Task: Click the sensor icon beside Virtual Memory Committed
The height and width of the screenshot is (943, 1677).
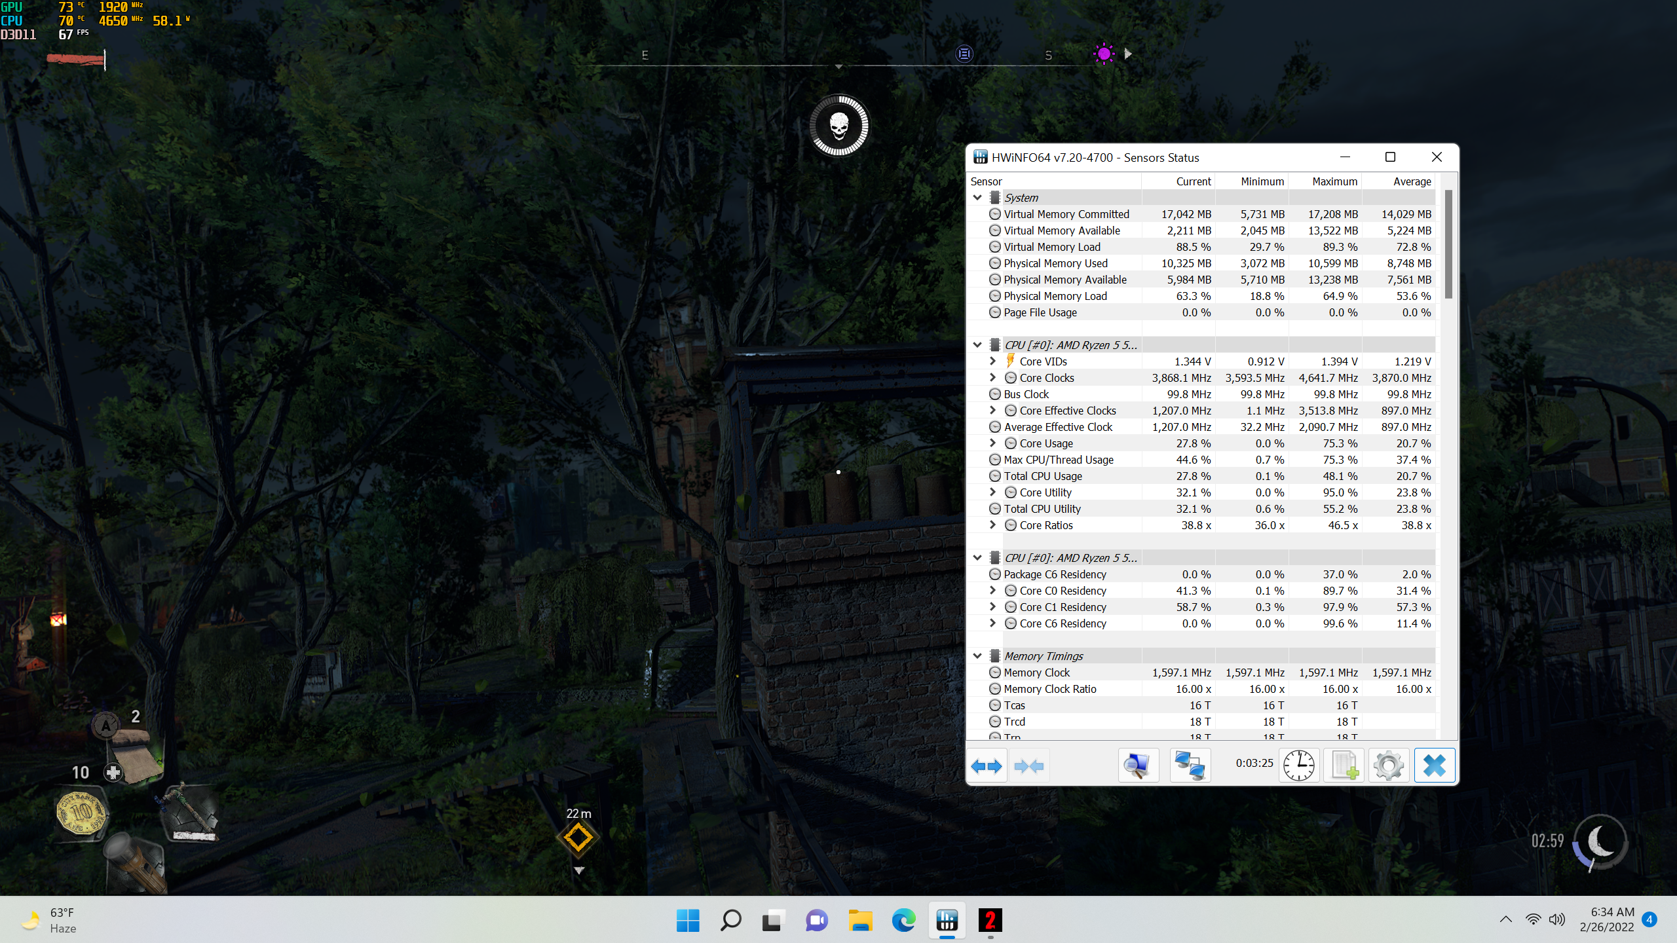Action: pos(994,214)
